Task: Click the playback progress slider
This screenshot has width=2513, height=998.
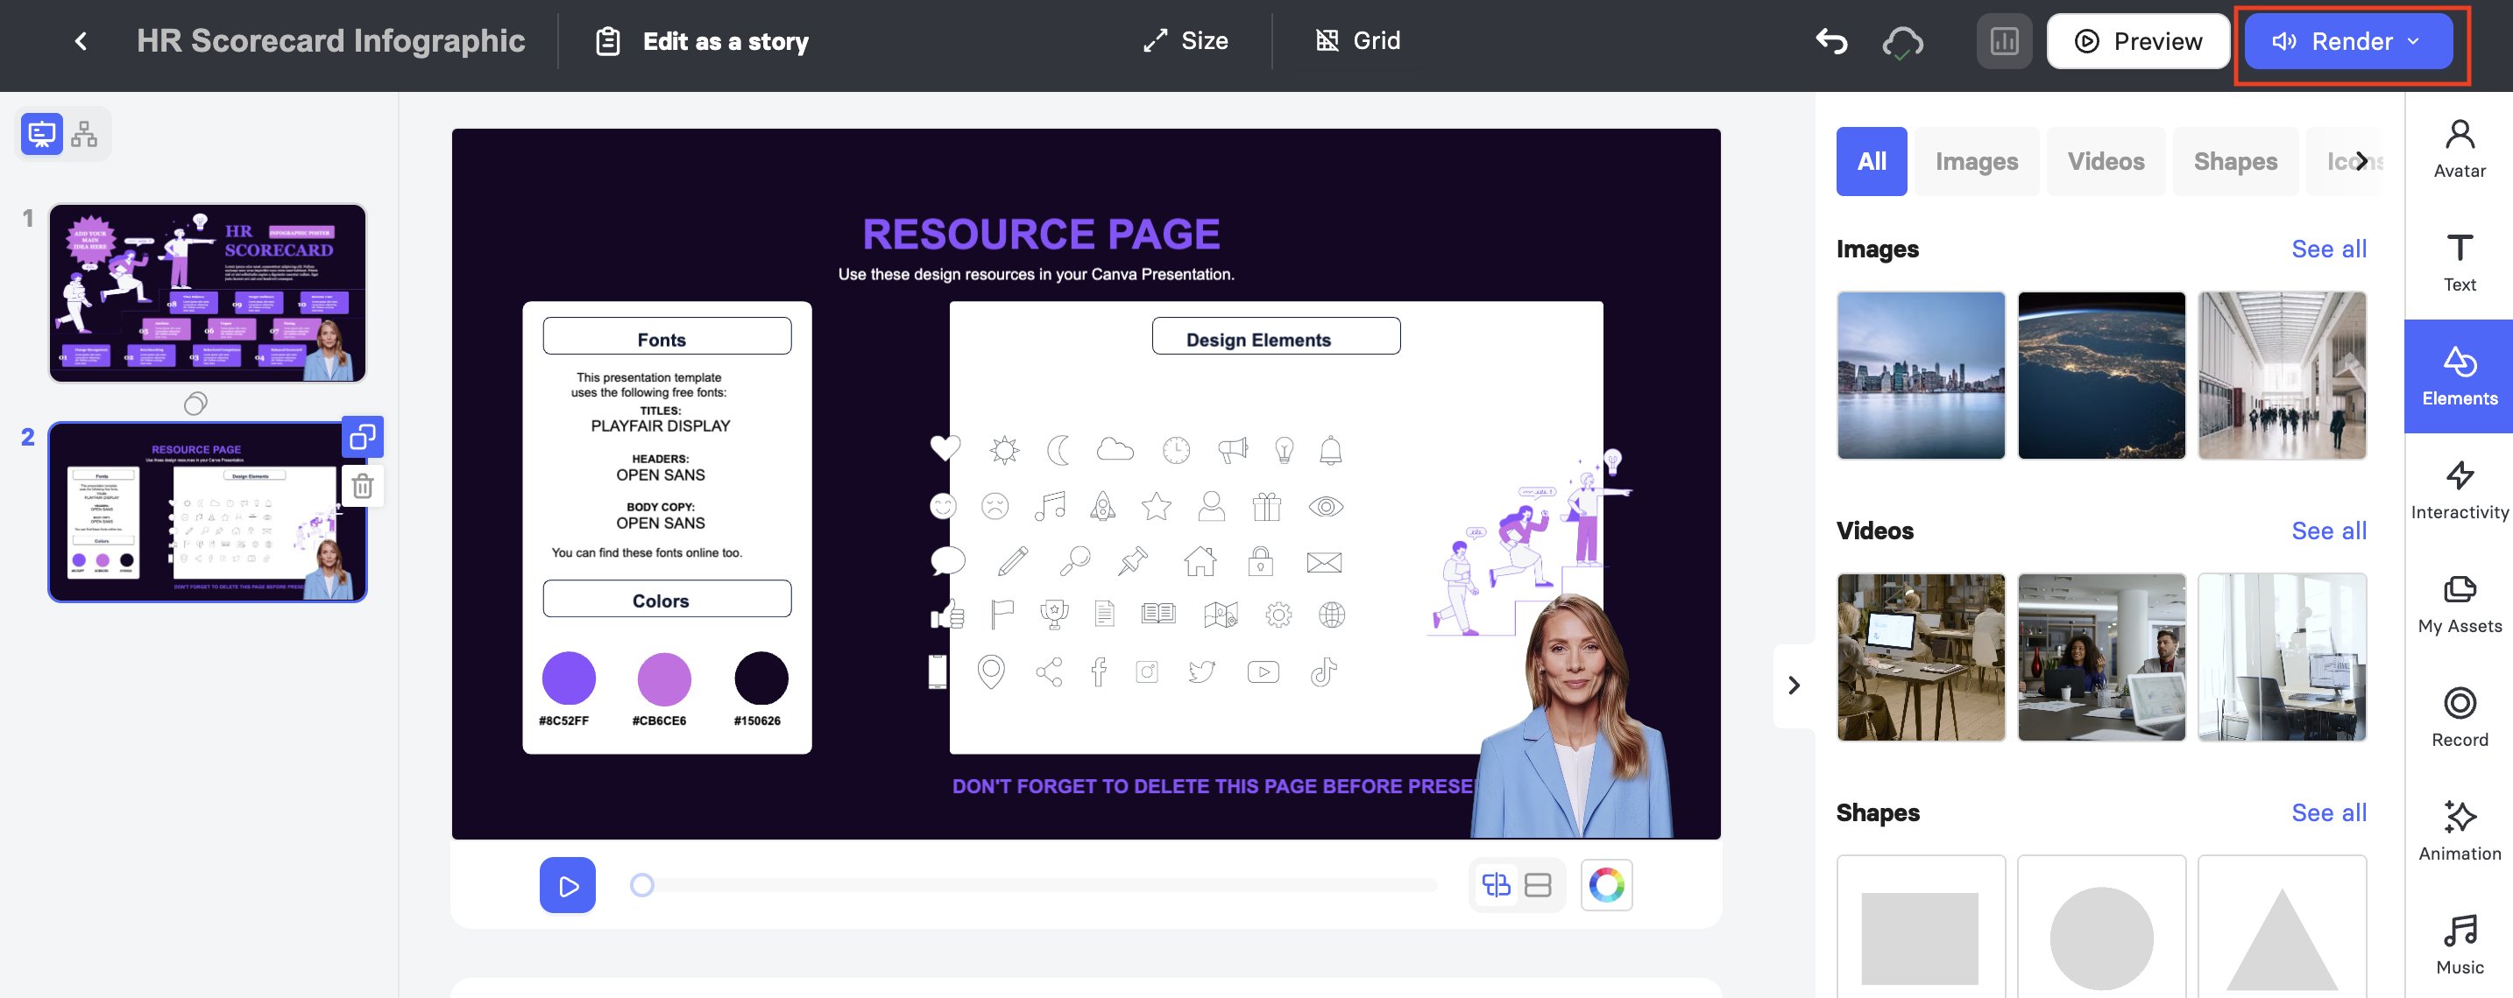Action: 1034,885
